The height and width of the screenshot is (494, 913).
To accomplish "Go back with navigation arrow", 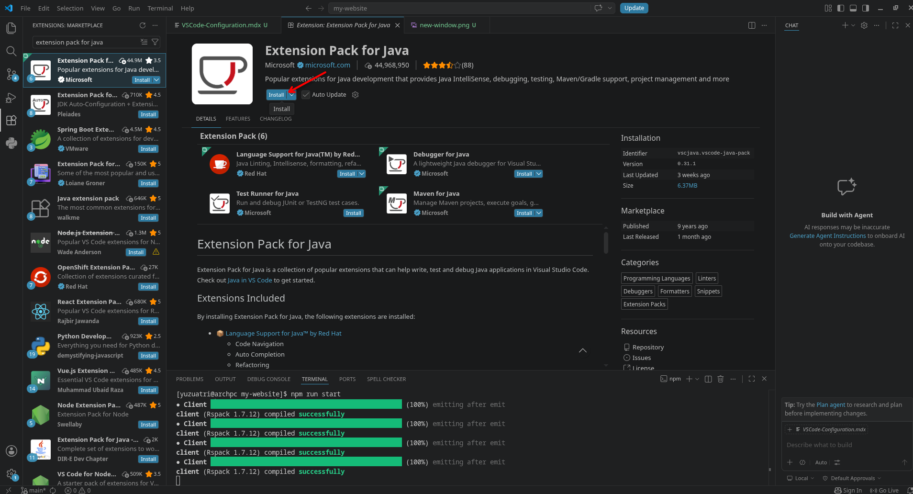I will [309, 8].
